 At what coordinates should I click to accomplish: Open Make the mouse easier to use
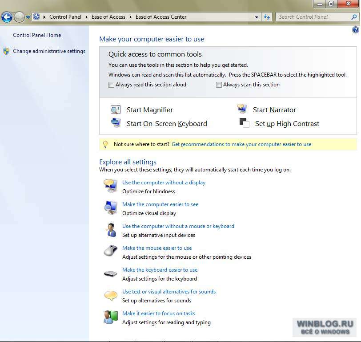pos(157,248)
